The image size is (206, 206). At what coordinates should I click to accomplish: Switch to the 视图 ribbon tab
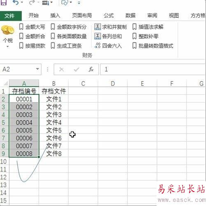tap(174, 16)
